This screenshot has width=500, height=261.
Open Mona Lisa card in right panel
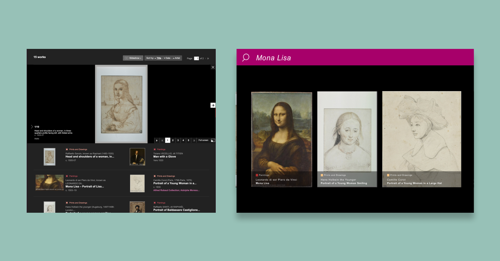[282, 139]
